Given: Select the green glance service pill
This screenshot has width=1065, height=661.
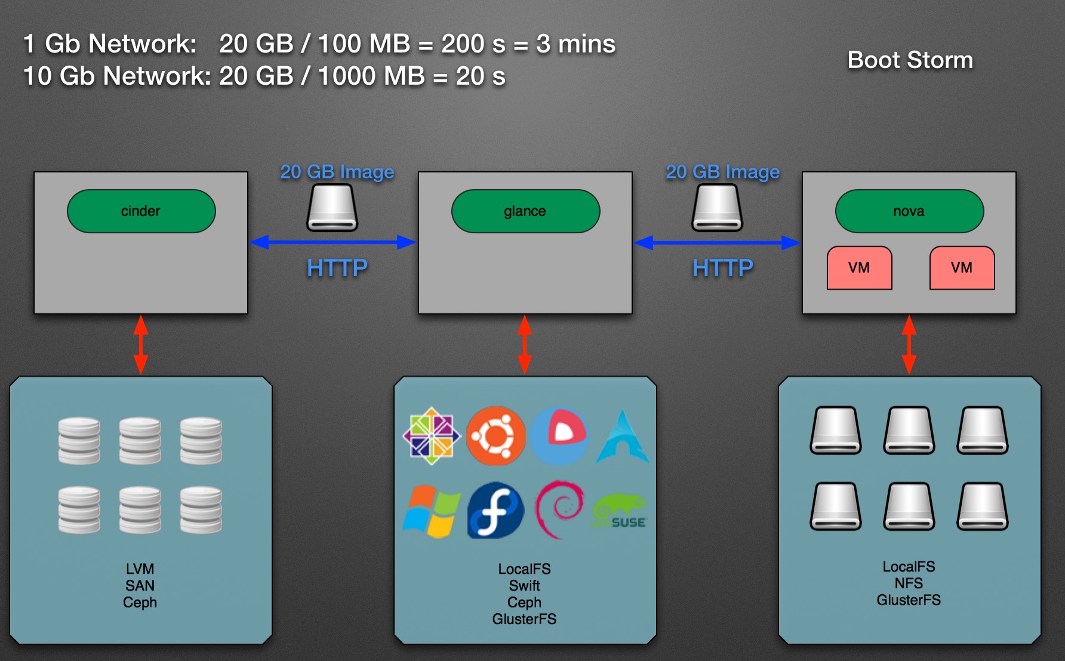Looking at the screenshot, I should pyautogui.click(x=525, y=211).
